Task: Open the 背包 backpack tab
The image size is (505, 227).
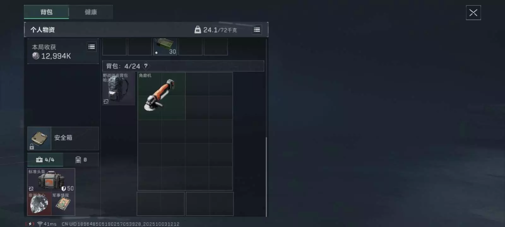Action: click(x=46, y=12)
